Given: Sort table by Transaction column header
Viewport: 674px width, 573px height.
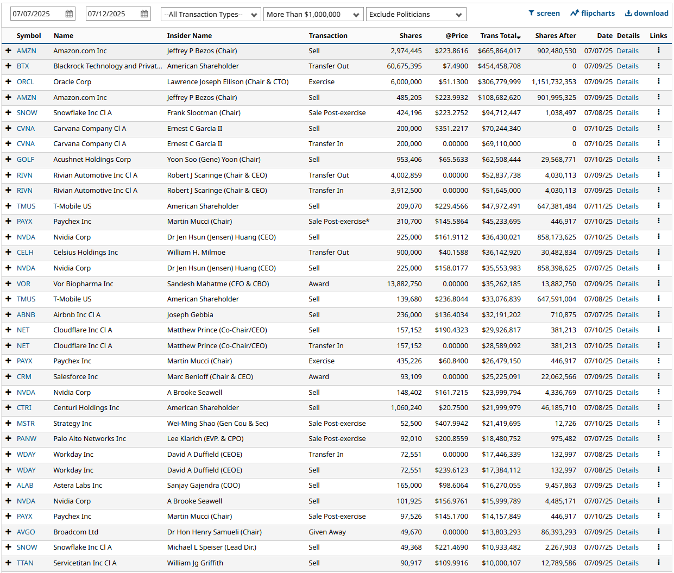Looking at the screenshot, I should 328,35.
